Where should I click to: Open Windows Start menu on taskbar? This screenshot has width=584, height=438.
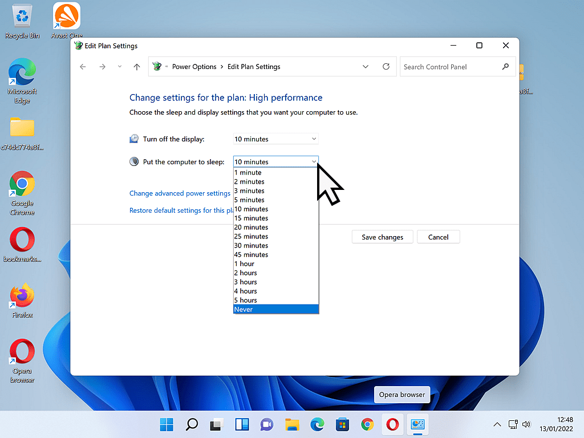[x=167, y=424]
